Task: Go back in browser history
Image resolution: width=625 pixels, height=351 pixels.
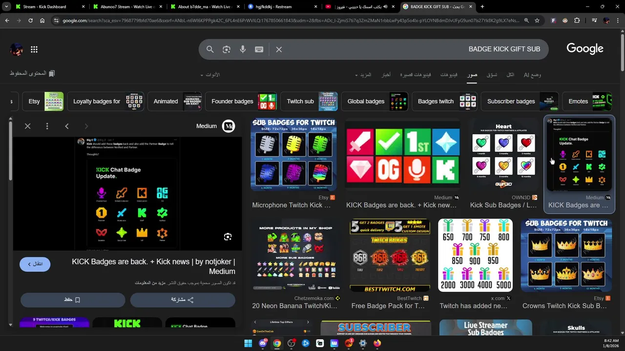Action: tap(7, 20)
